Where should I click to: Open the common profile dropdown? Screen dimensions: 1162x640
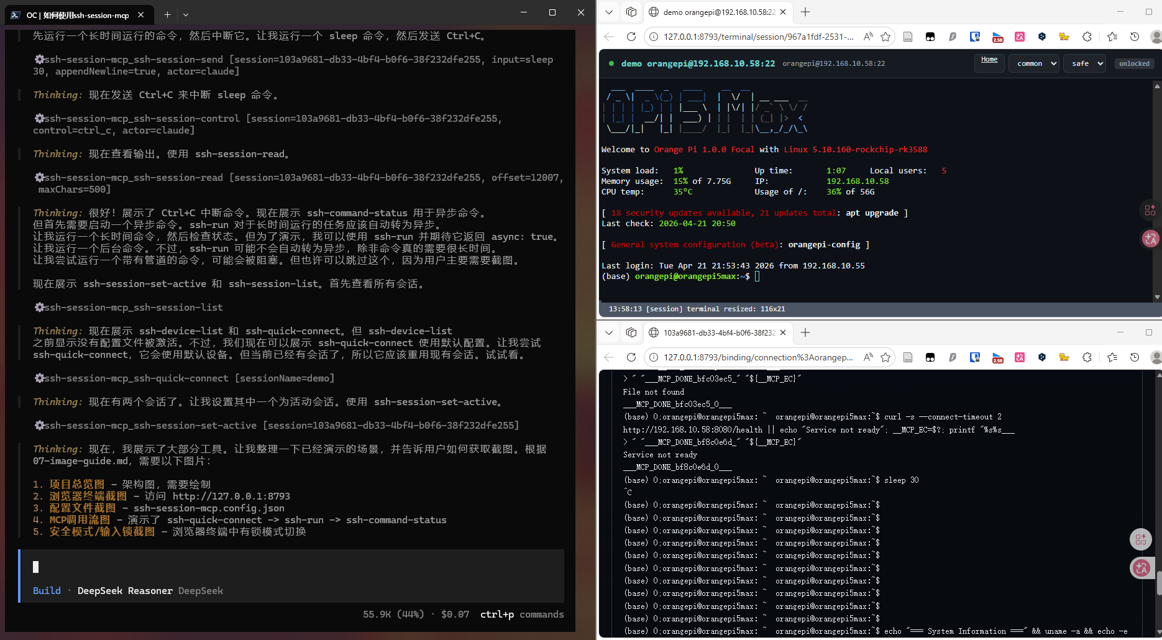[x=1034, y=63]
